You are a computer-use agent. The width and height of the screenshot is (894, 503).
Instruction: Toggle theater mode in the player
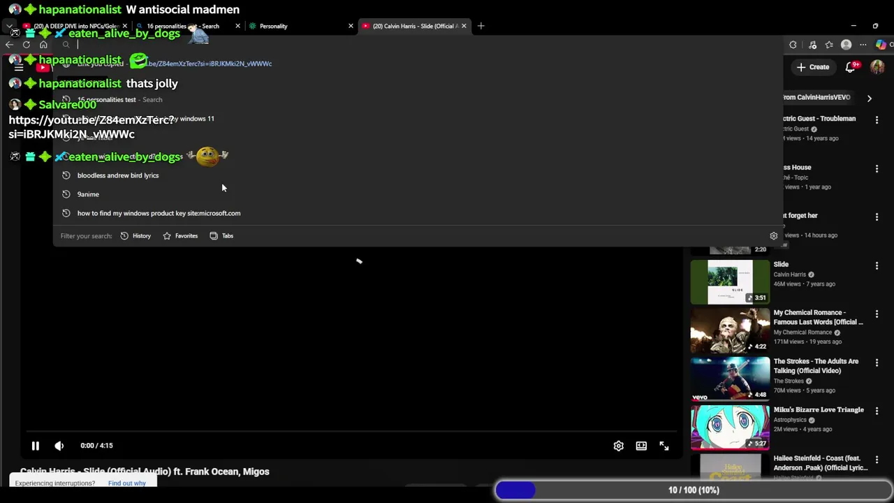(641, 446)
